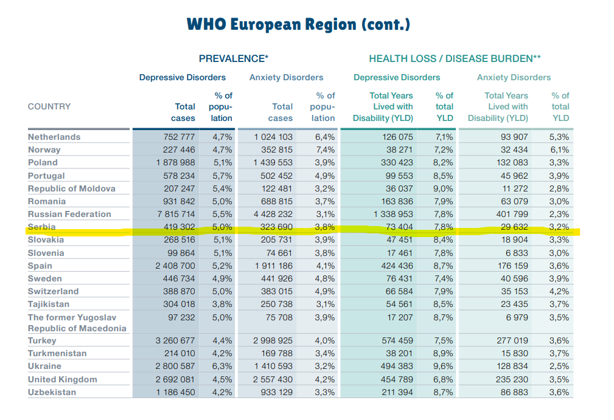614x420 pixels.
Task: Select Portugal's 5,7% depressive population cell
Action: click(x=222, y=176)
